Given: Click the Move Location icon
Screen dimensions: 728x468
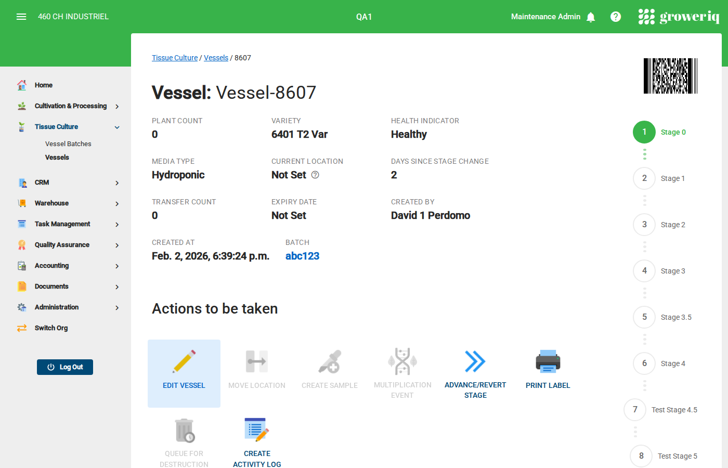Looking at the screenshot, I should tap(257, 361).
